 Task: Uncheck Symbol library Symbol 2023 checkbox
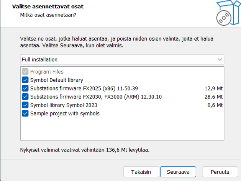pos(25,105)
